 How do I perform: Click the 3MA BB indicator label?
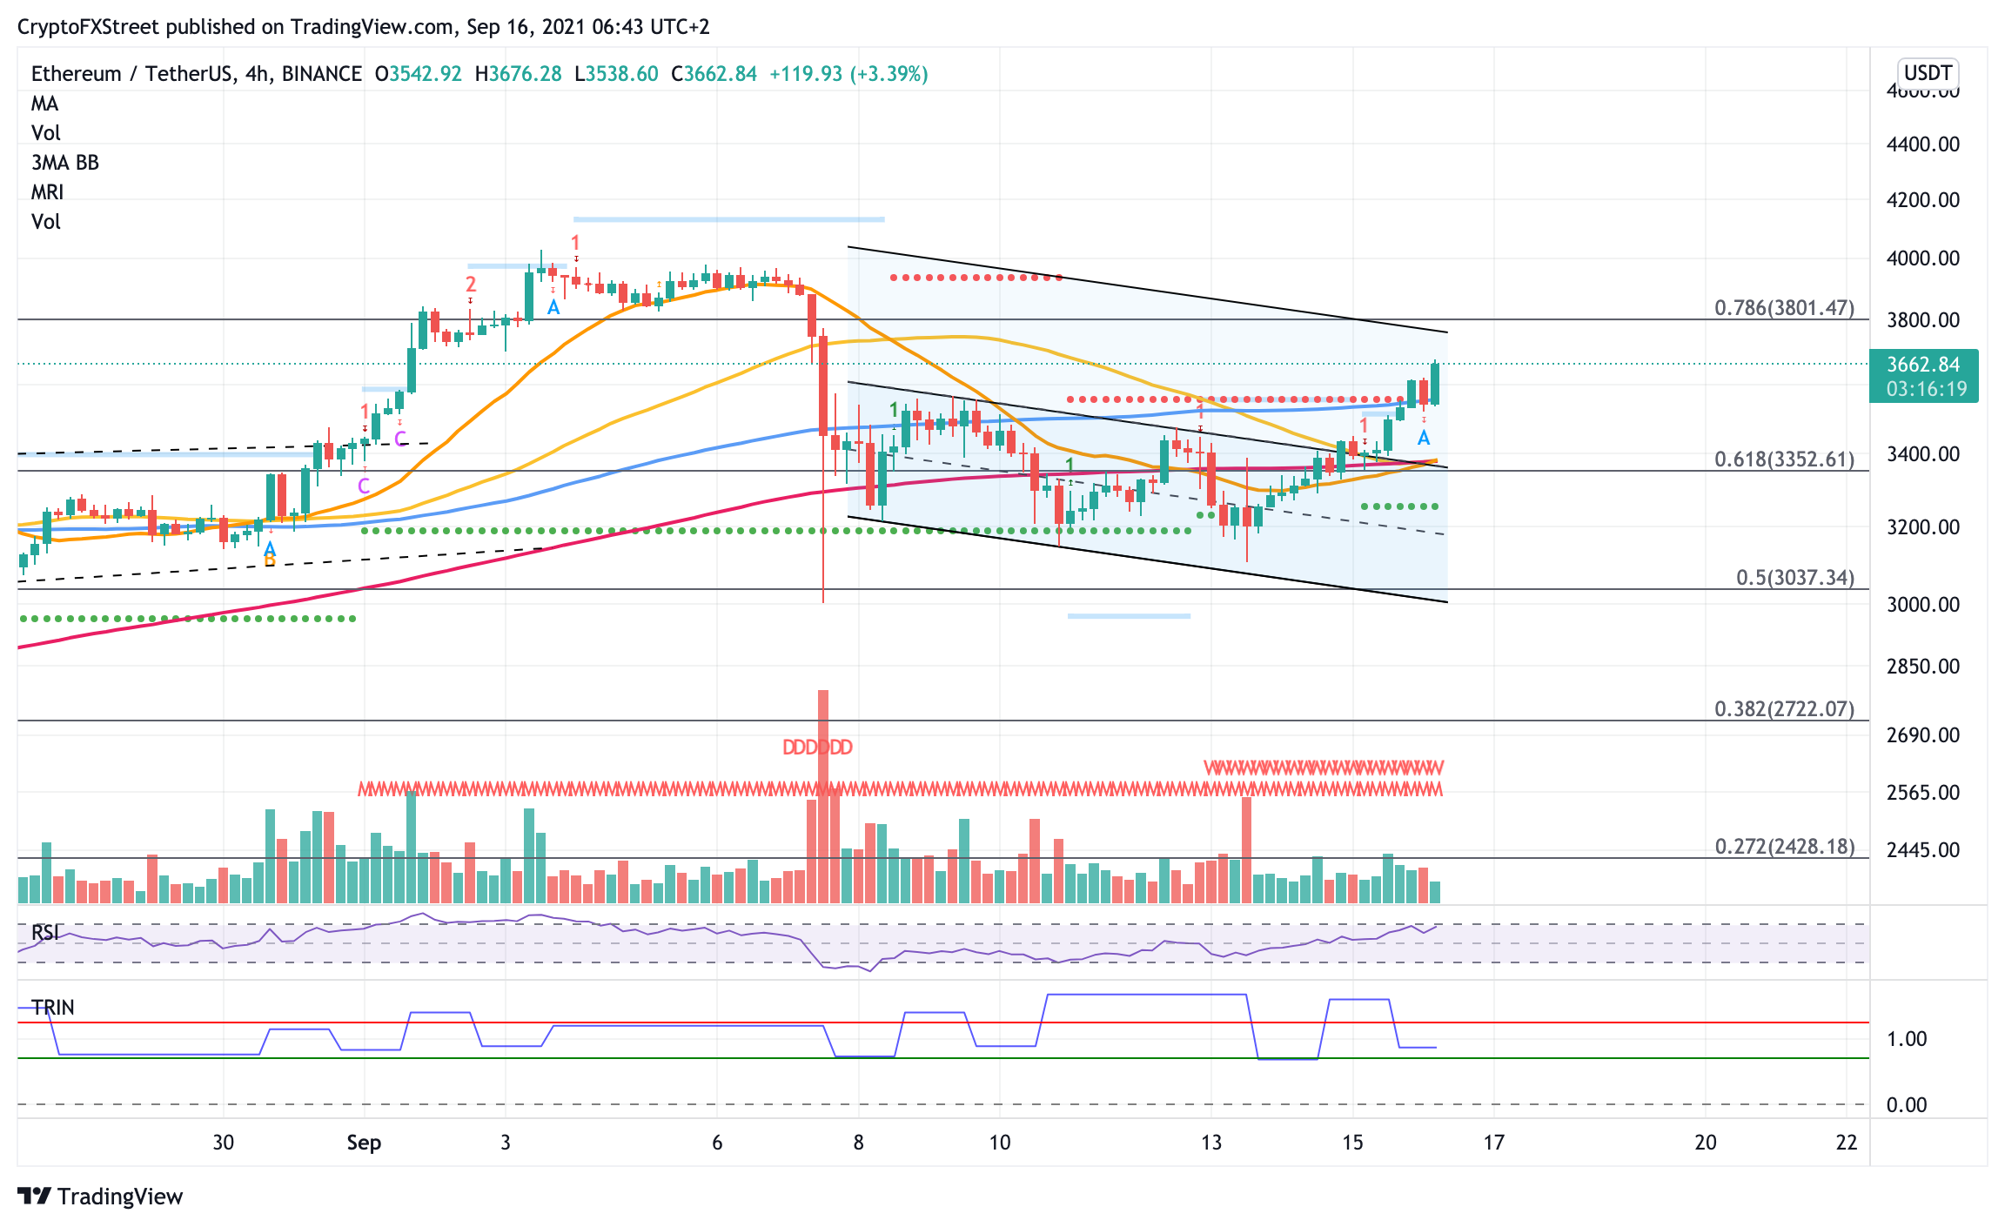click(x=65, y=163)
